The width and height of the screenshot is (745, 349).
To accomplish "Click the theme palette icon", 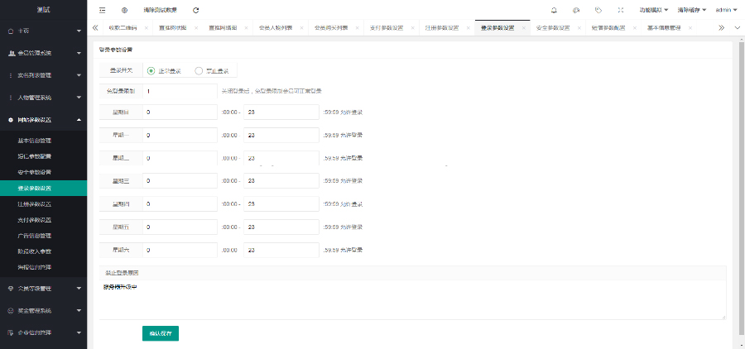I will (x=576, y=10).
